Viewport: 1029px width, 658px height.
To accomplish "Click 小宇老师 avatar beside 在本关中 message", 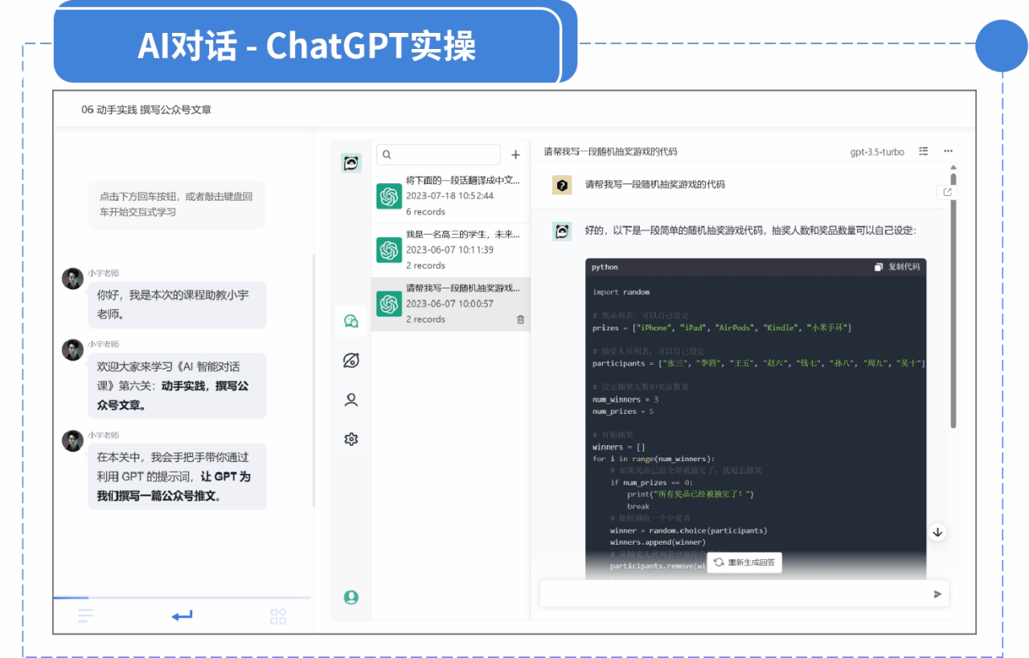I will pyautogui.click(x=72, y=440).
